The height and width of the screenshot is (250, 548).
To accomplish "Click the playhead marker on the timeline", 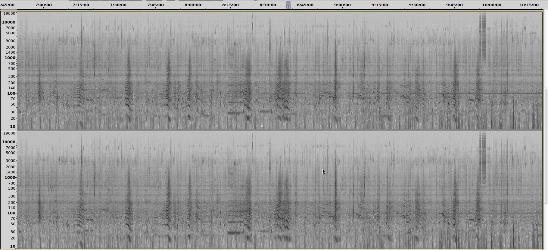I will [x=288, y=5].
